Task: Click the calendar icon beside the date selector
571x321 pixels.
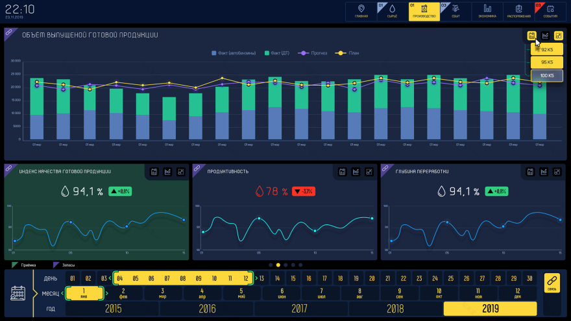Action: pos(19,293)
